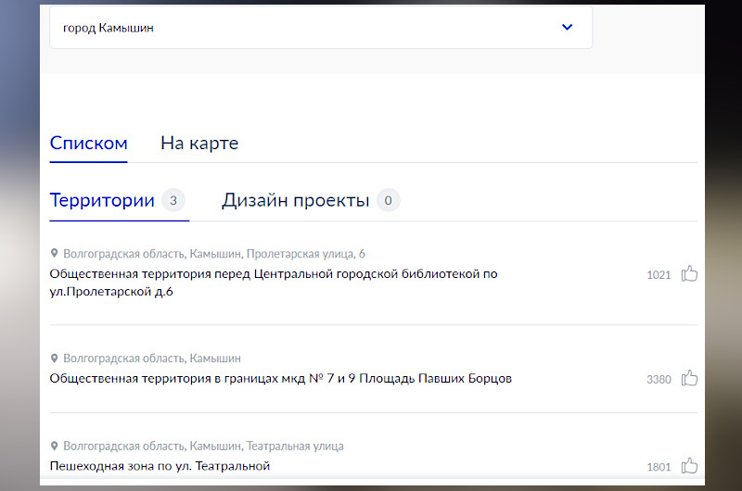Open Общественная территория перед Центральной городской библиотекой
The image size is (742, 491).
pos(274,283)
